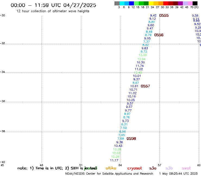Image resolution: width=201 pixels, height=176 pixels.
Task: Click the dark blue swatch in the color scale
Action: [x=131, y=3]
